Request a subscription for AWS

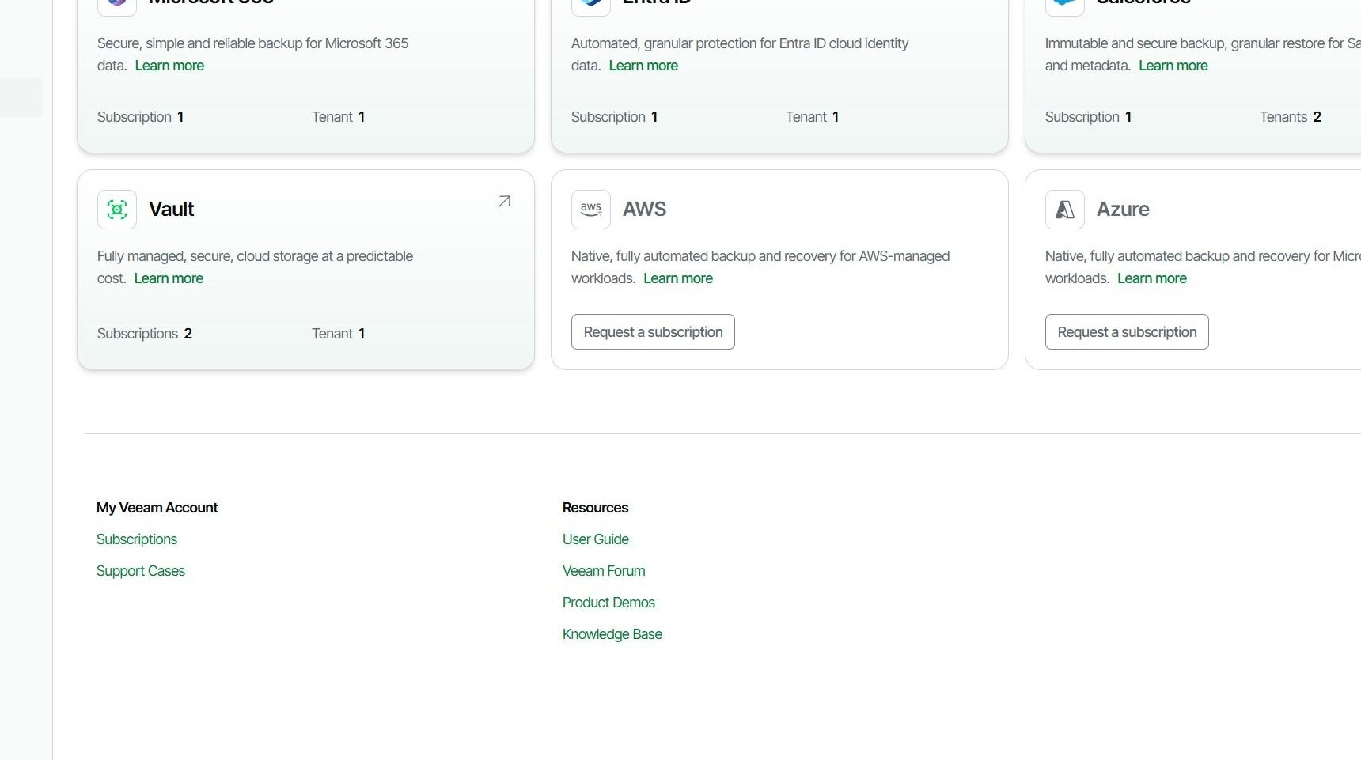pyautogui.click(x=653, y=332)
